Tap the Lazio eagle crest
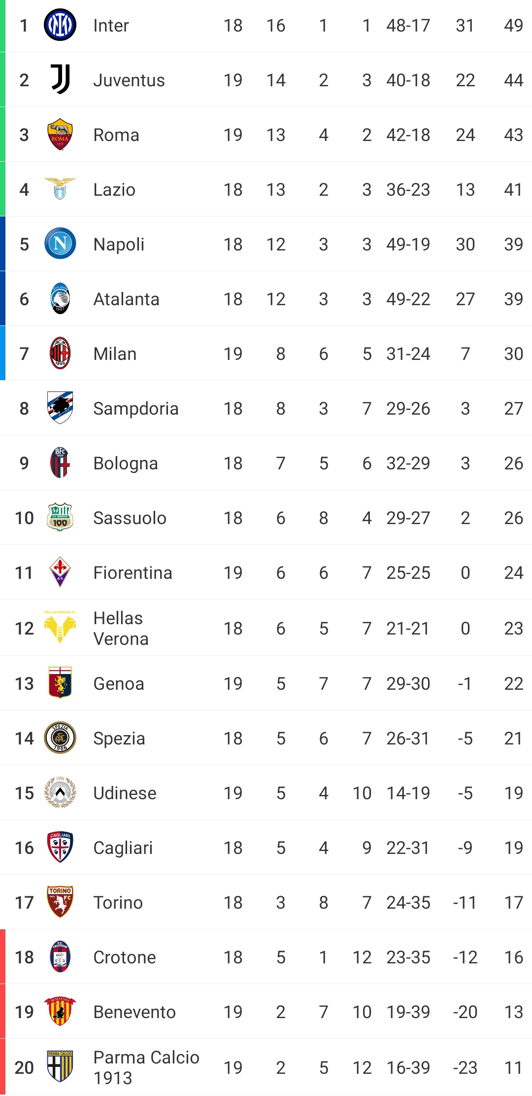The width and height of the screenshot is (532, 1096). click(60, 189)
